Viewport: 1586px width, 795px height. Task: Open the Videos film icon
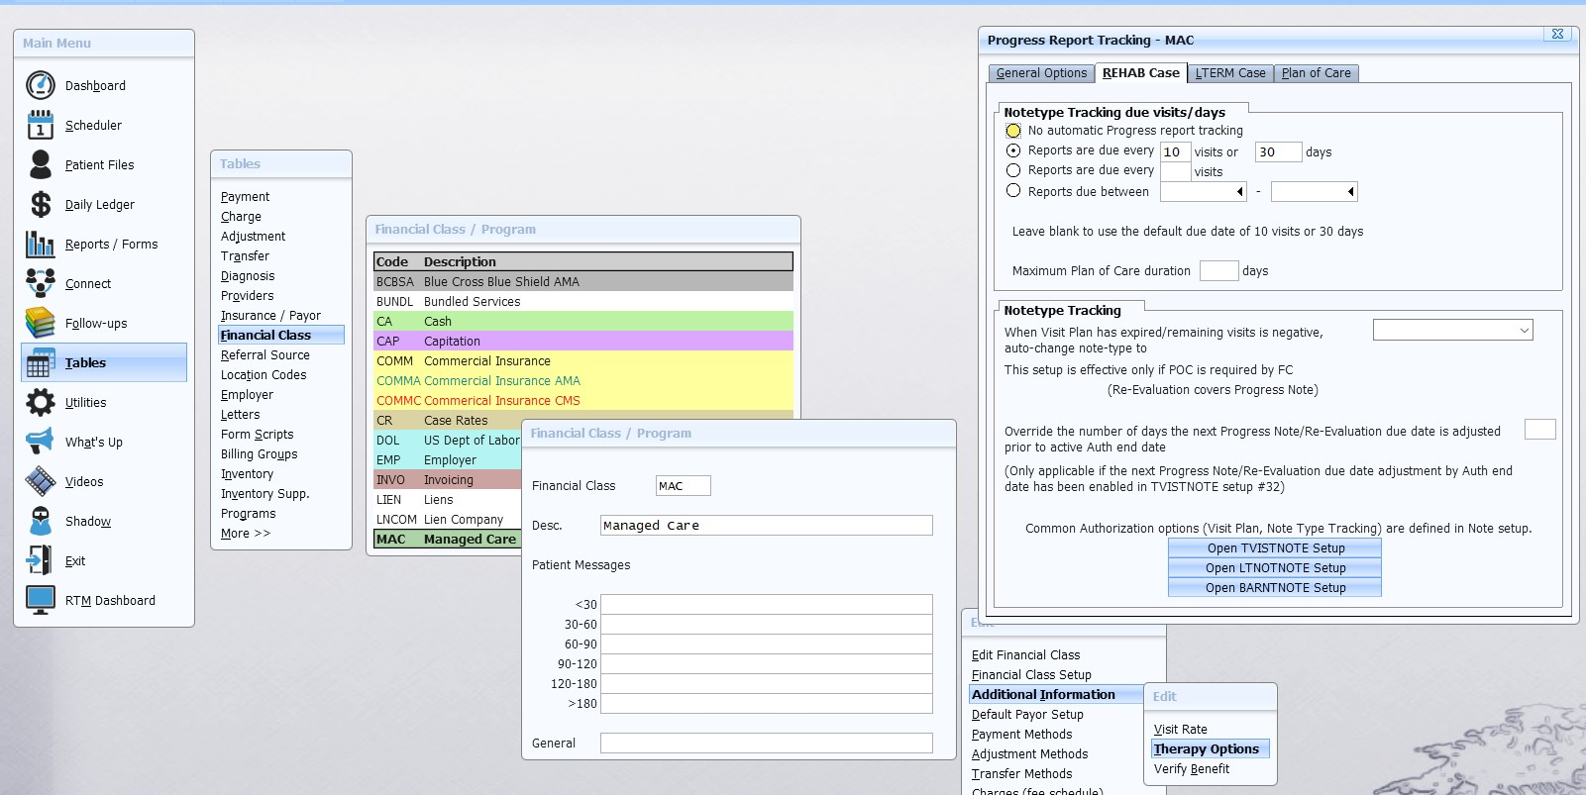[41, 481]
